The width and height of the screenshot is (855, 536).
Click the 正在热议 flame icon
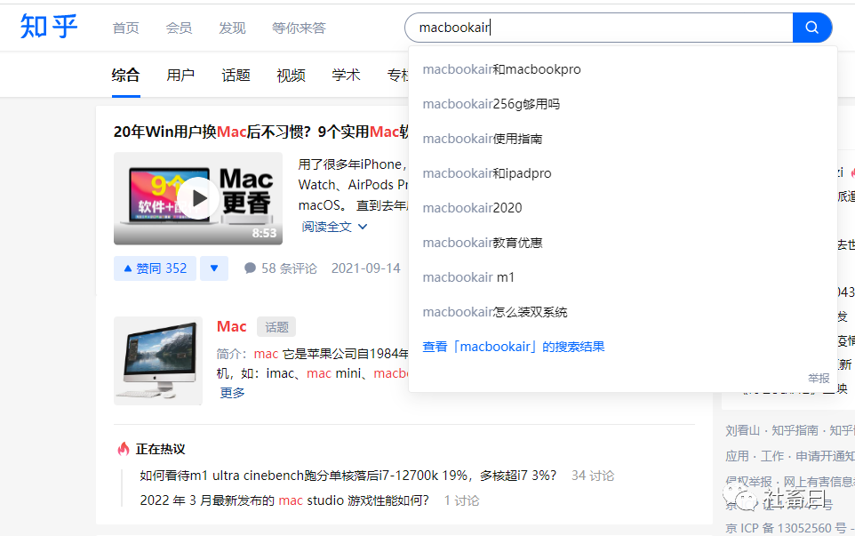tap(124, 449)
